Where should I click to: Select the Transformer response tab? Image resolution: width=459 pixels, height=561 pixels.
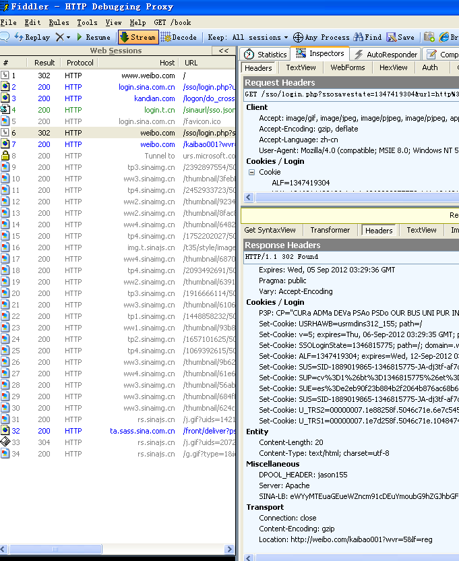point(330,230)
